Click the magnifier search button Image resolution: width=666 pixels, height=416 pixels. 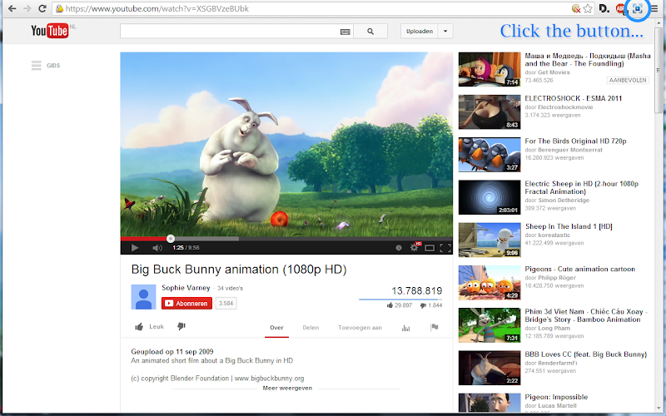point(370,32)
